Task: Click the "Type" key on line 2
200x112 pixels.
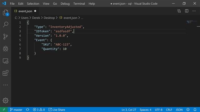Action: pyautogui.click(x=40, y=27)
